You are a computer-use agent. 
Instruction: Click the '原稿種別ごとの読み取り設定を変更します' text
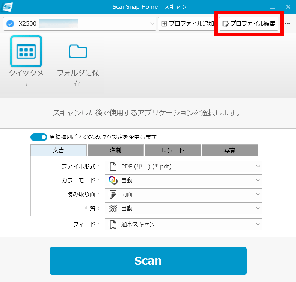point(103,137)
